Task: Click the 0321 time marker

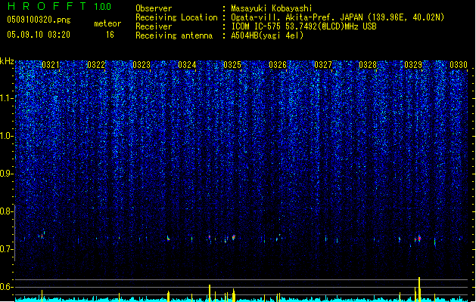Action: pos(51,65)
